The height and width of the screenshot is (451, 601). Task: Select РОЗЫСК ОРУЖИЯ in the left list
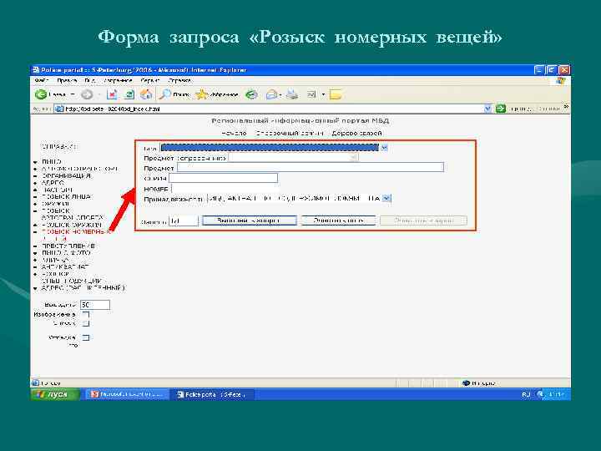(71, 225)
